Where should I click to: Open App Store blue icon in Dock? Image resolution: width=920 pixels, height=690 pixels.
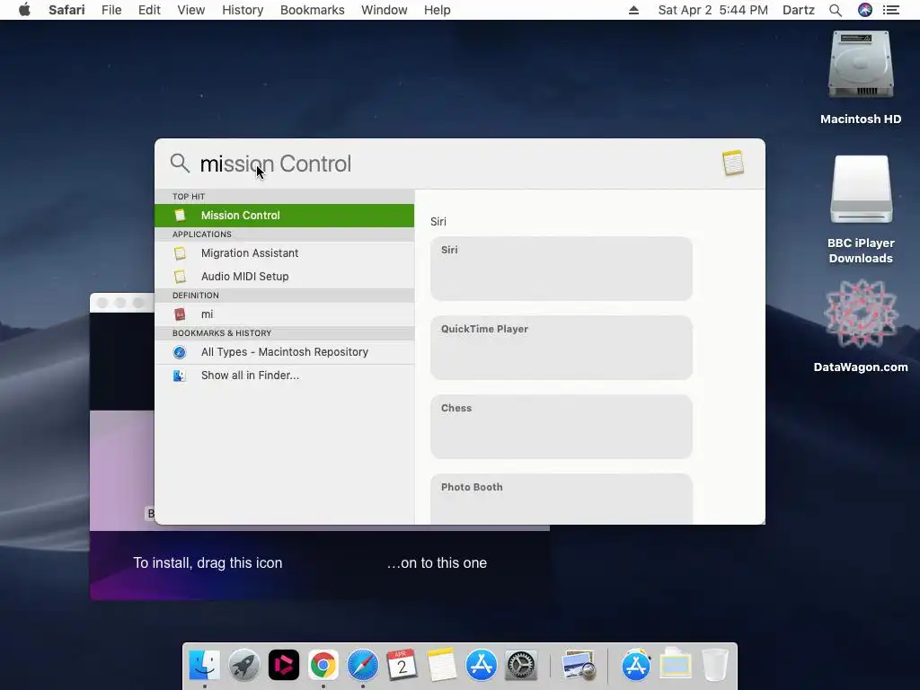482,666
